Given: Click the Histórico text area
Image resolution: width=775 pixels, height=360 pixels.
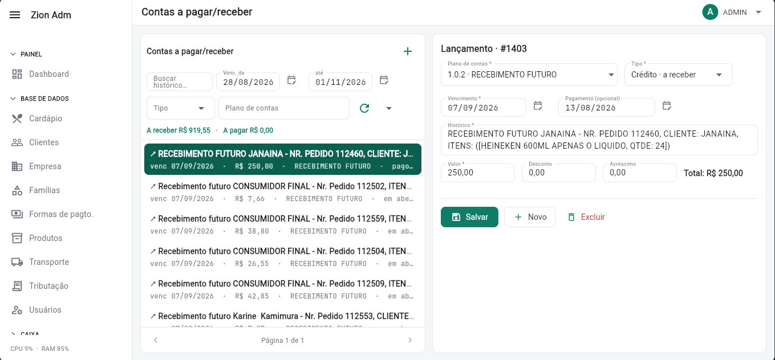Looking at the screenshot, I should 599,140.
